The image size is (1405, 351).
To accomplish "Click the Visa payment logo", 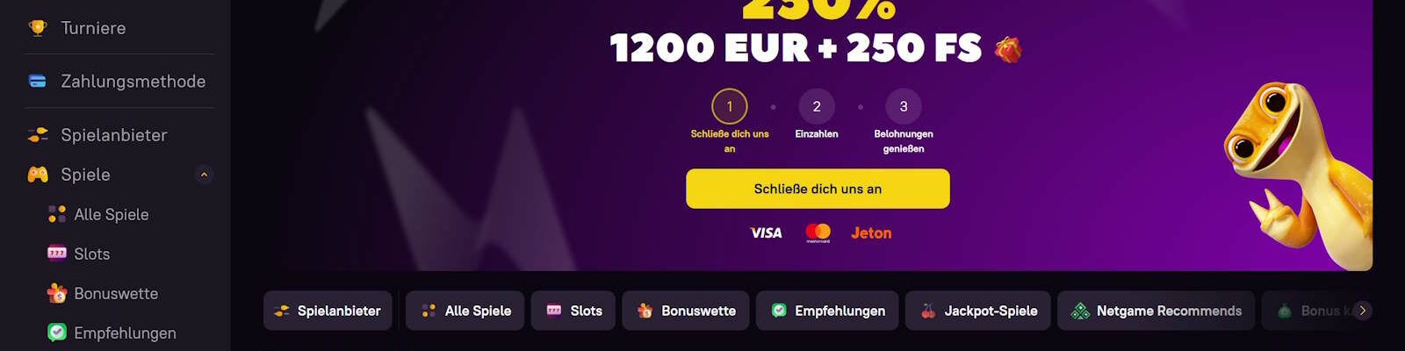I will 766,233.
